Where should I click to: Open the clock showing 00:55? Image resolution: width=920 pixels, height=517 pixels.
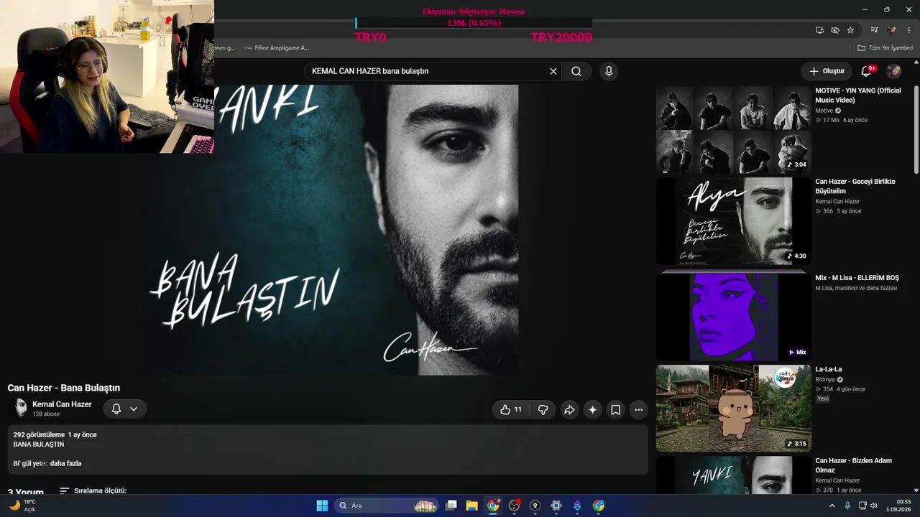tap(898, 506)
